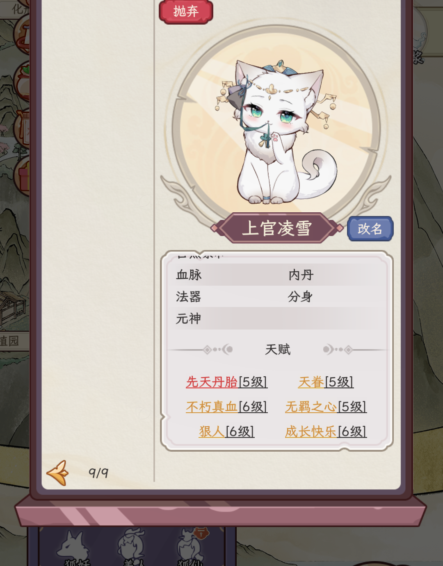Click the blue 改名 rename button
This screenshot has width=443, height=566.
[x=370, y=229]
